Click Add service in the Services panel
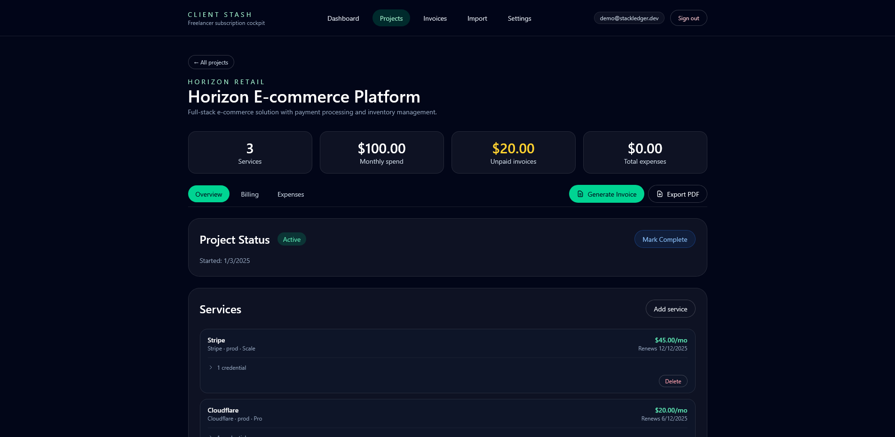The height and width of the screenshot is (437, 895). click(x=670, y=309)
